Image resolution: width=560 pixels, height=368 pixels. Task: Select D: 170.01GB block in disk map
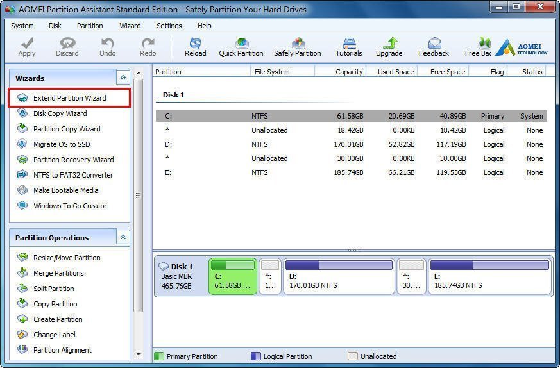tap(339, 276)
